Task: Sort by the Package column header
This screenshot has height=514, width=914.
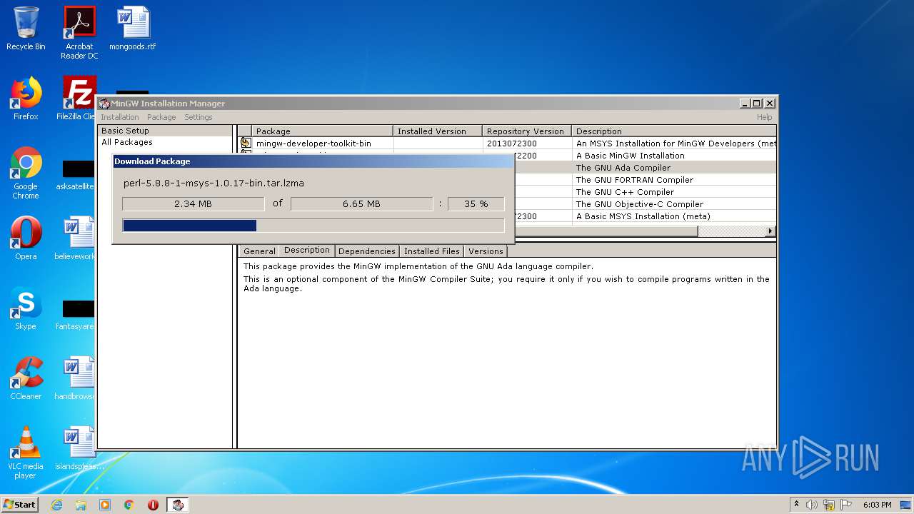Action: [x=322, y=131]
